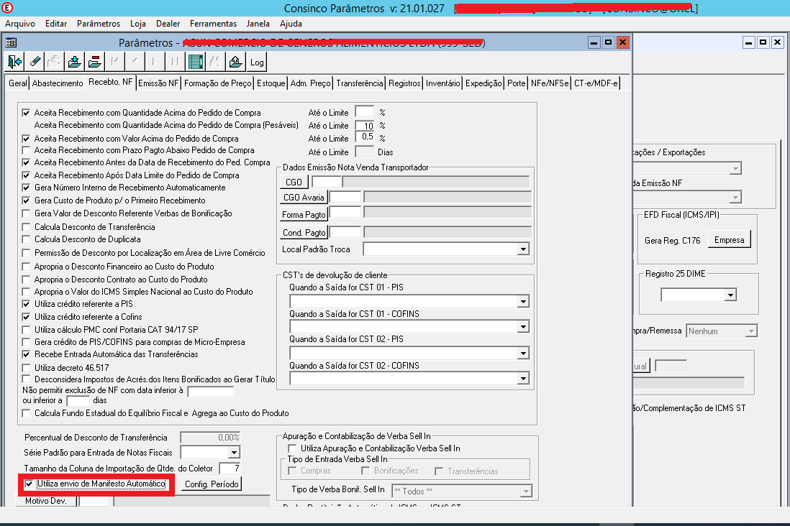This screenshot has height=526, width=790.
Task: Toggle Gera Número Interno de Recebimento Automaticamente
Action: pyautogui.click(x=26, y=188)
